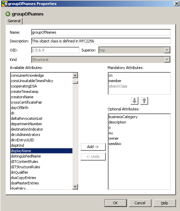
Task: Confirm with the OK button
Action: tap(116, 203)
